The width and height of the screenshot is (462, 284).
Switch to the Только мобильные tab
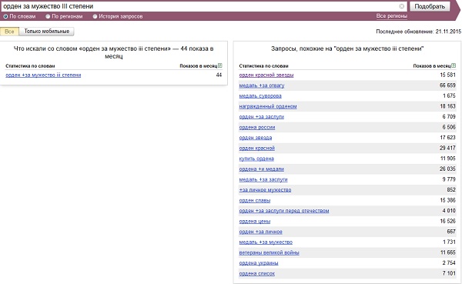(x=46, y=32)
